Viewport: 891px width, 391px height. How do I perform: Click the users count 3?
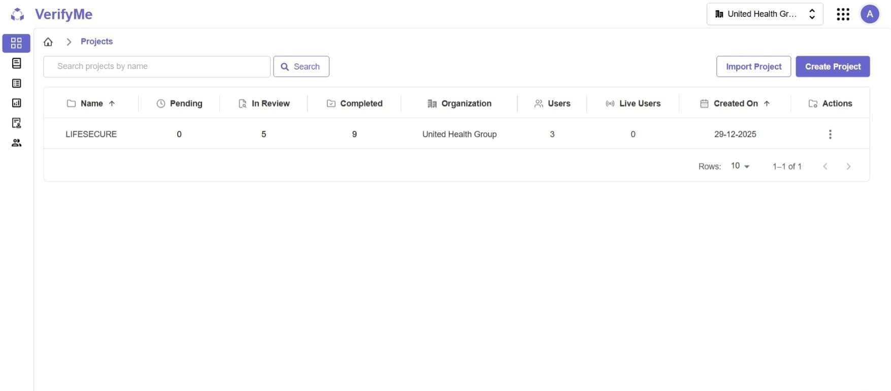pos(552,134)
